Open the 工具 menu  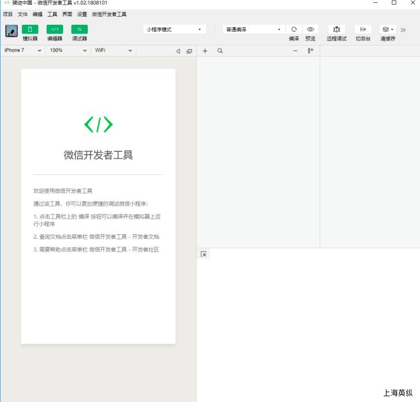(x=52, y=14)
